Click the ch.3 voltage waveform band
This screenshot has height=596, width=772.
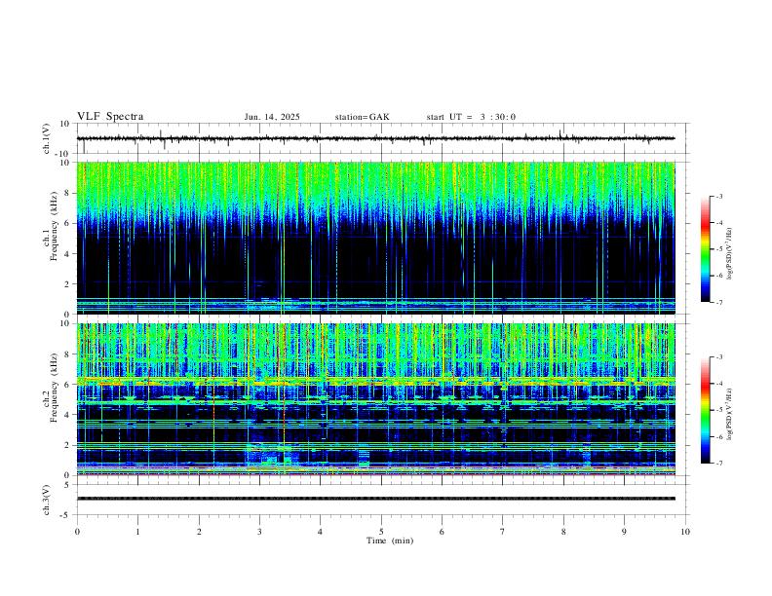375,499
